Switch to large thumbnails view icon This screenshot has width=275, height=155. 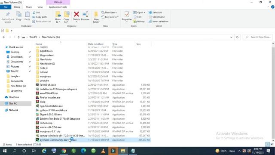click(x=272, y=145)
